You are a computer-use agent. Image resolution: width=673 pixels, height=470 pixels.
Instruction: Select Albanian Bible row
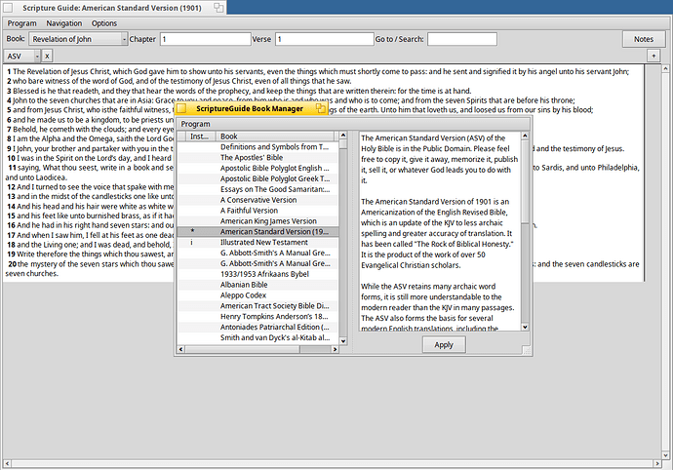pos(257,285)
